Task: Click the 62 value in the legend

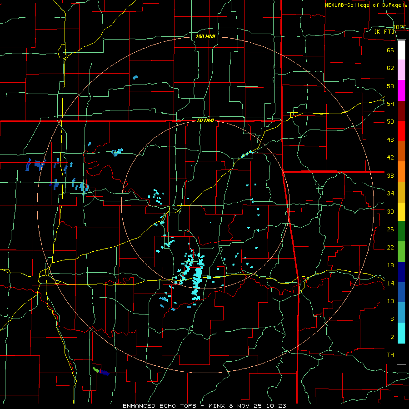Action: click(x=390, y=68)
